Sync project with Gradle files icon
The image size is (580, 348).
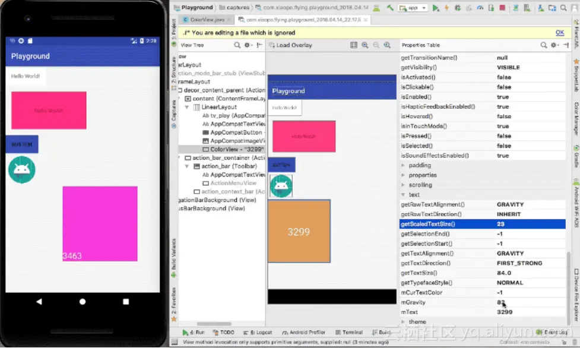(x=516, y=8)
